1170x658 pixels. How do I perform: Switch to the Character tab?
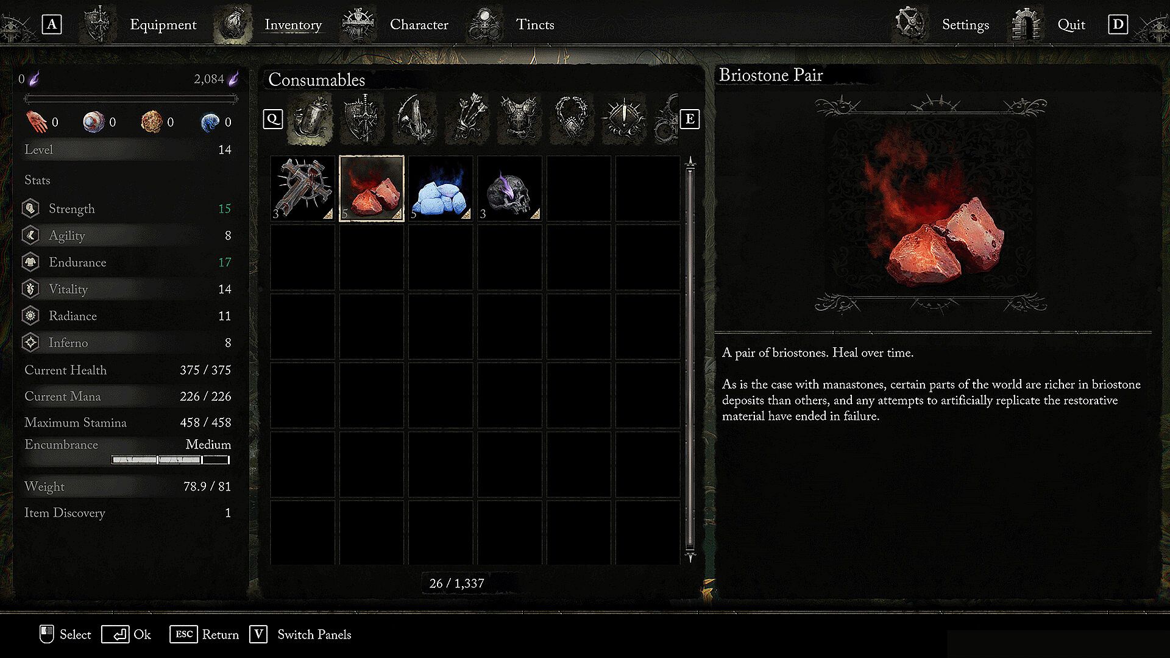(419, 24)
